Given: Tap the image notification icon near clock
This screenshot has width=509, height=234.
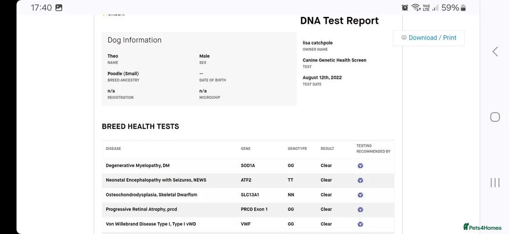Looking at the screenshot, I should click(x=59, y=8).
